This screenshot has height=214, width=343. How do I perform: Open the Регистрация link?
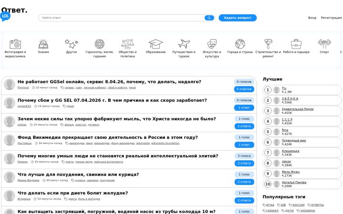point(331,18)
